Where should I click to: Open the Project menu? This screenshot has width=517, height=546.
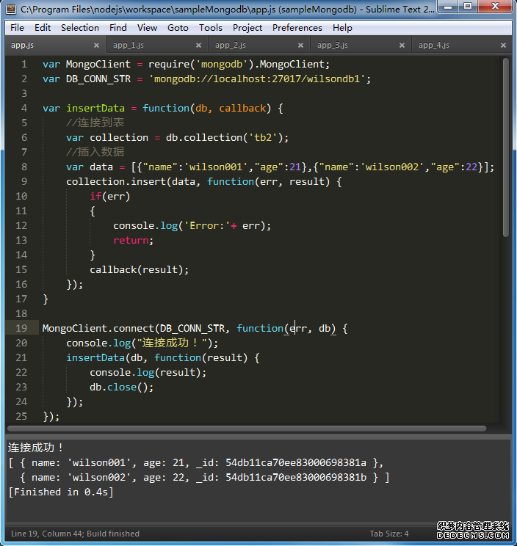pos(247,28)
